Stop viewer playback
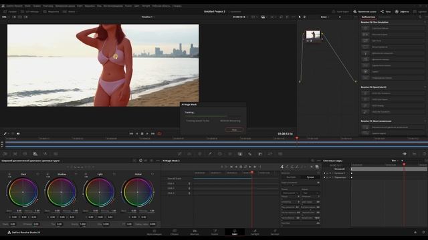 coord(142,133)
